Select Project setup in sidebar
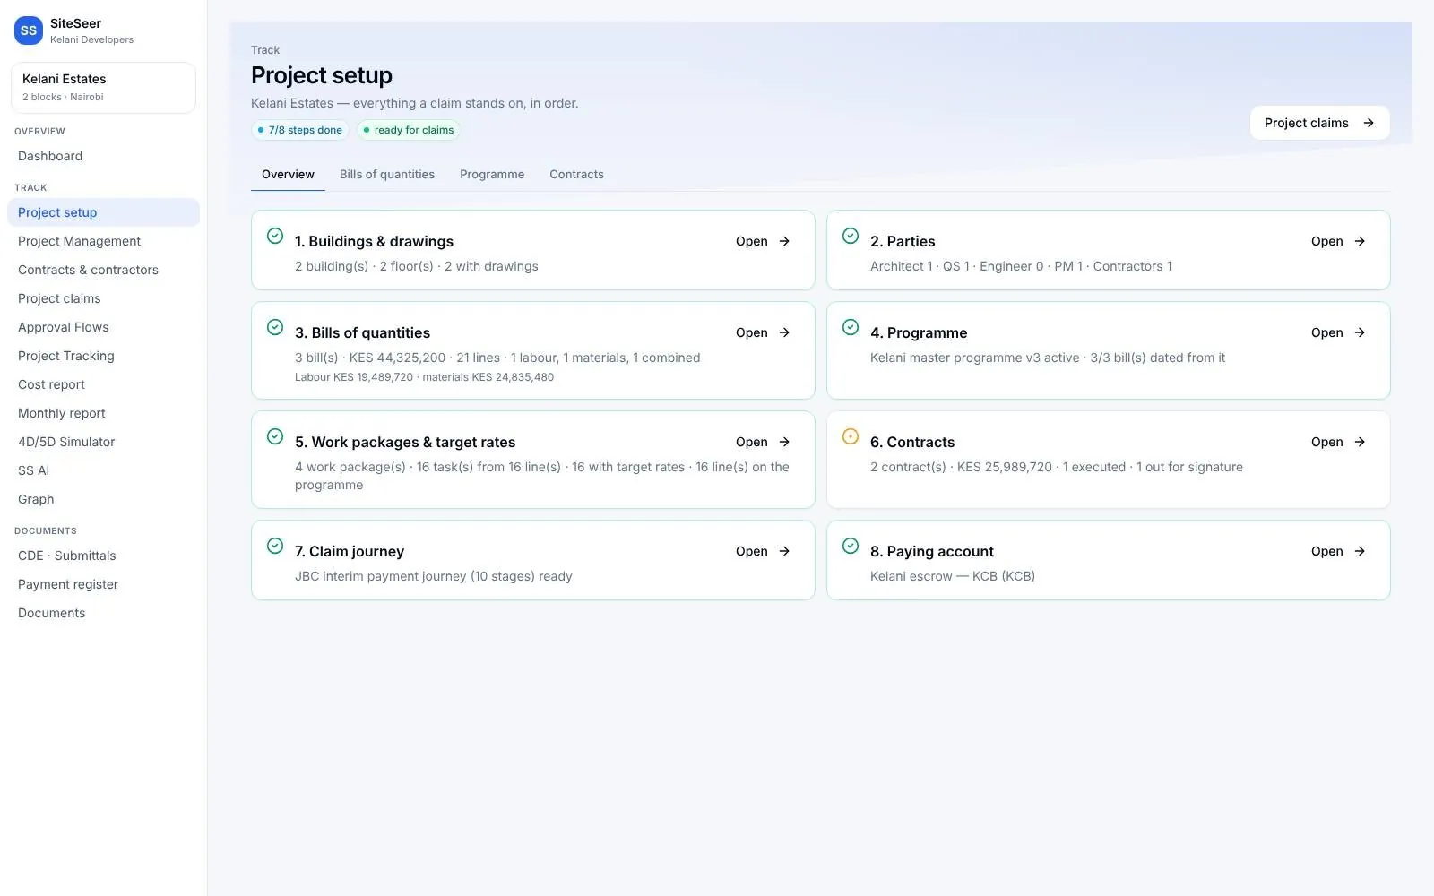The image size is (1434, 896). (103, 212)
